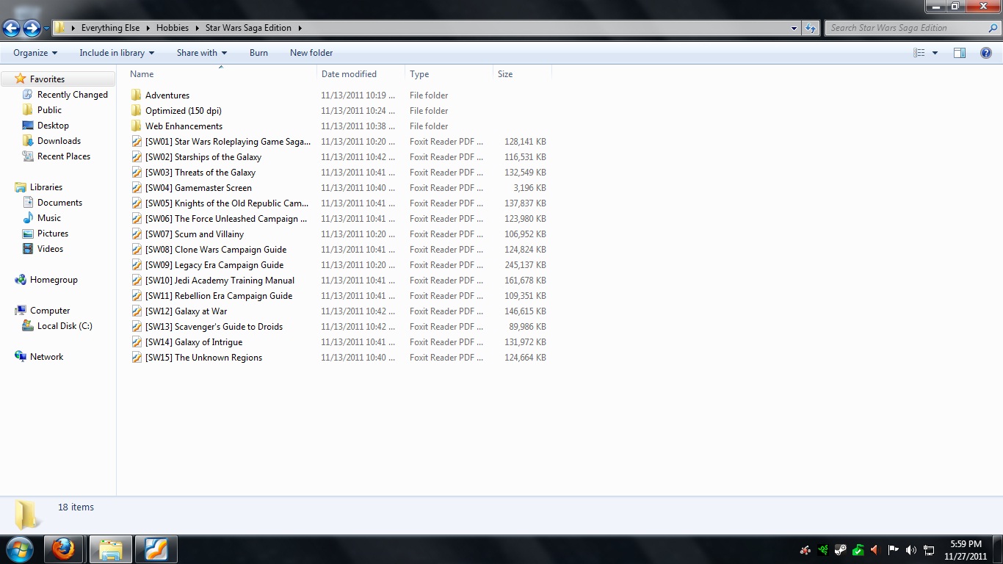Open the Organize dropdown menu

click(35, 53)
